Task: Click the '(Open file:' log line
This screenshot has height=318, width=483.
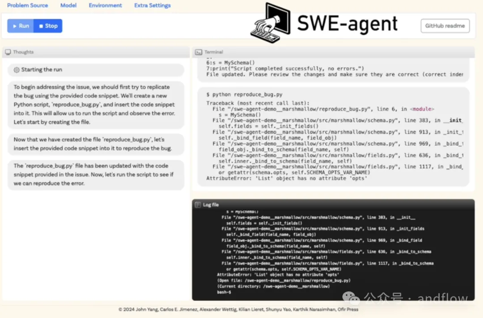Action: coord(284,280)
